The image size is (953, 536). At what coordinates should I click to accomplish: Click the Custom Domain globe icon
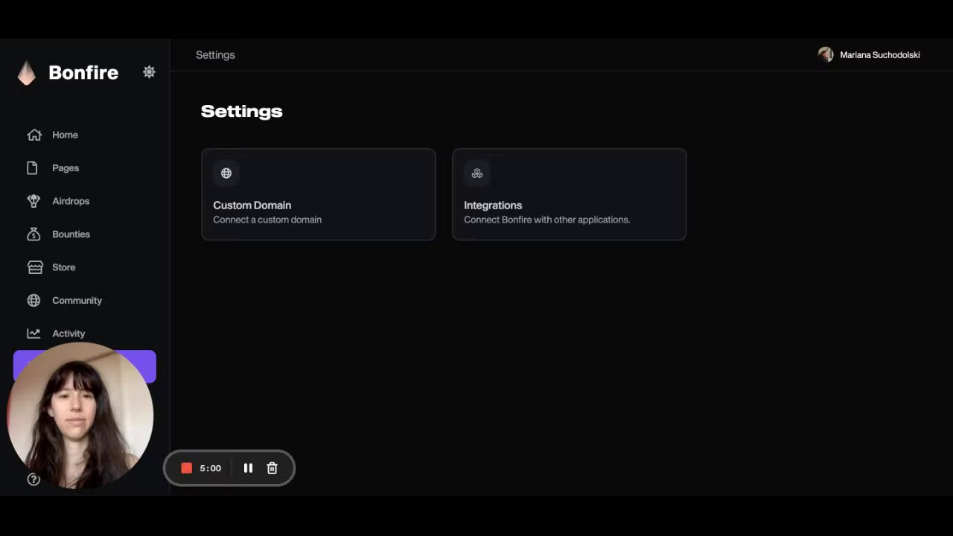tap(226, 173)
